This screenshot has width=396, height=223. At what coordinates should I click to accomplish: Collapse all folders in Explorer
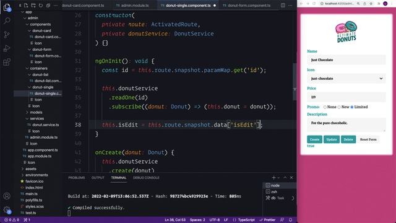[48, 6]
